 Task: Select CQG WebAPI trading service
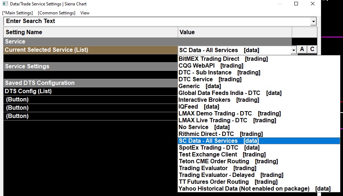[259, 65]
